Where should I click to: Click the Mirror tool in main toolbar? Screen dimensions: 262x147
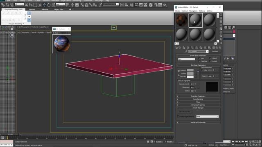(x=122, y=5)
